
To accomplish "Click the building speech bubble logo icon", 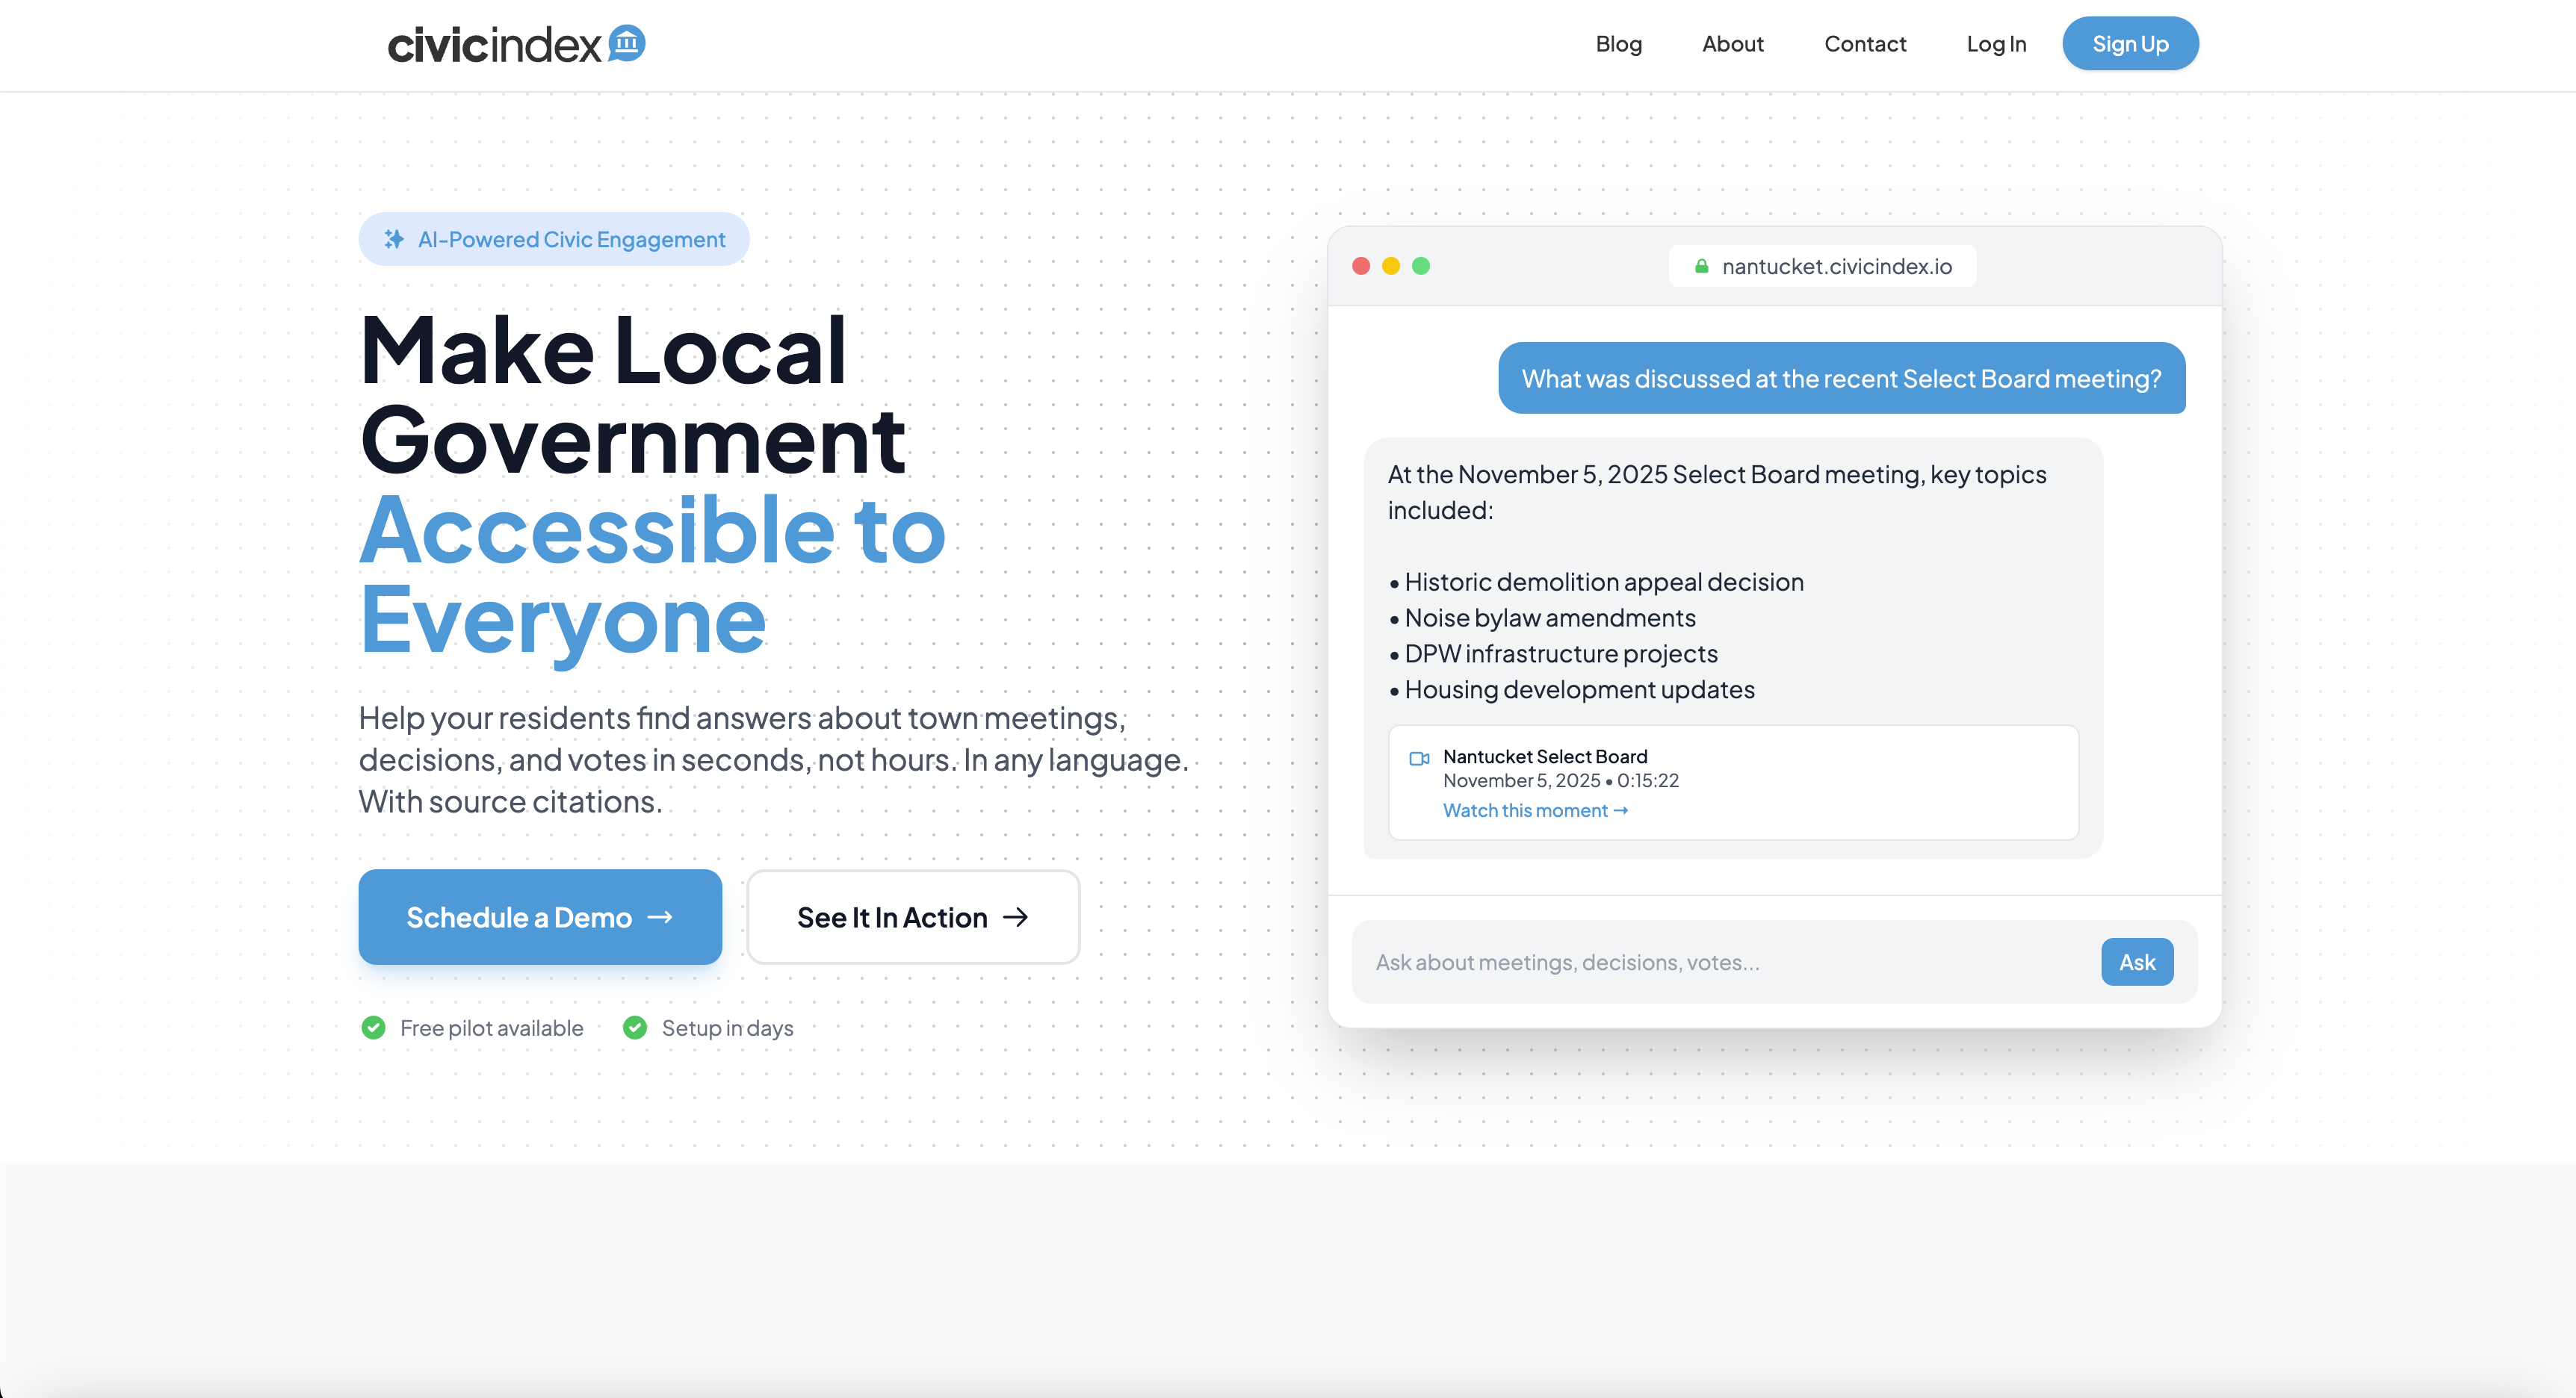I will pyautogui.click(x=627, y=42).
